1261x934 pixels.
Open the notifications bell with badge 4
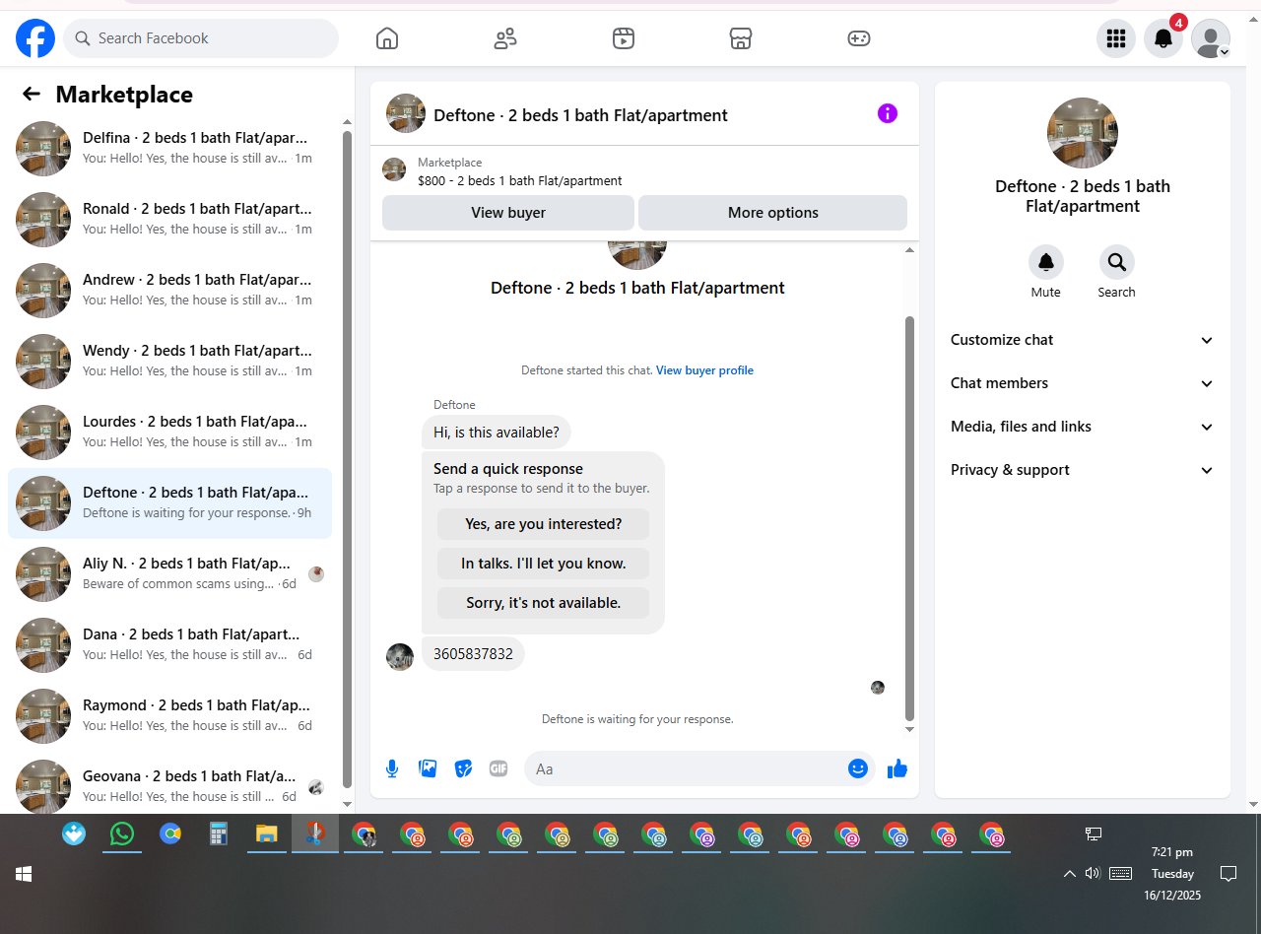[x=1163, y=38]
